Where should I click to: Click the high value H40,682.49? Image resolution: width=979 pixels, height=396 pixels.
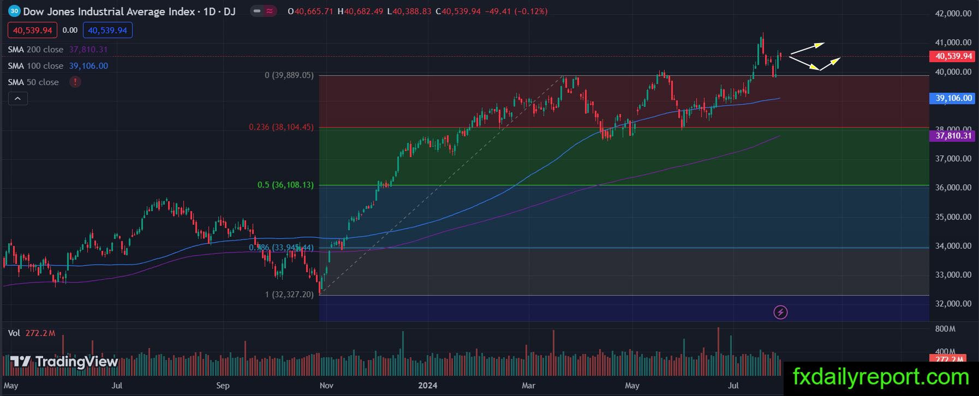click(x=360, y=11)
